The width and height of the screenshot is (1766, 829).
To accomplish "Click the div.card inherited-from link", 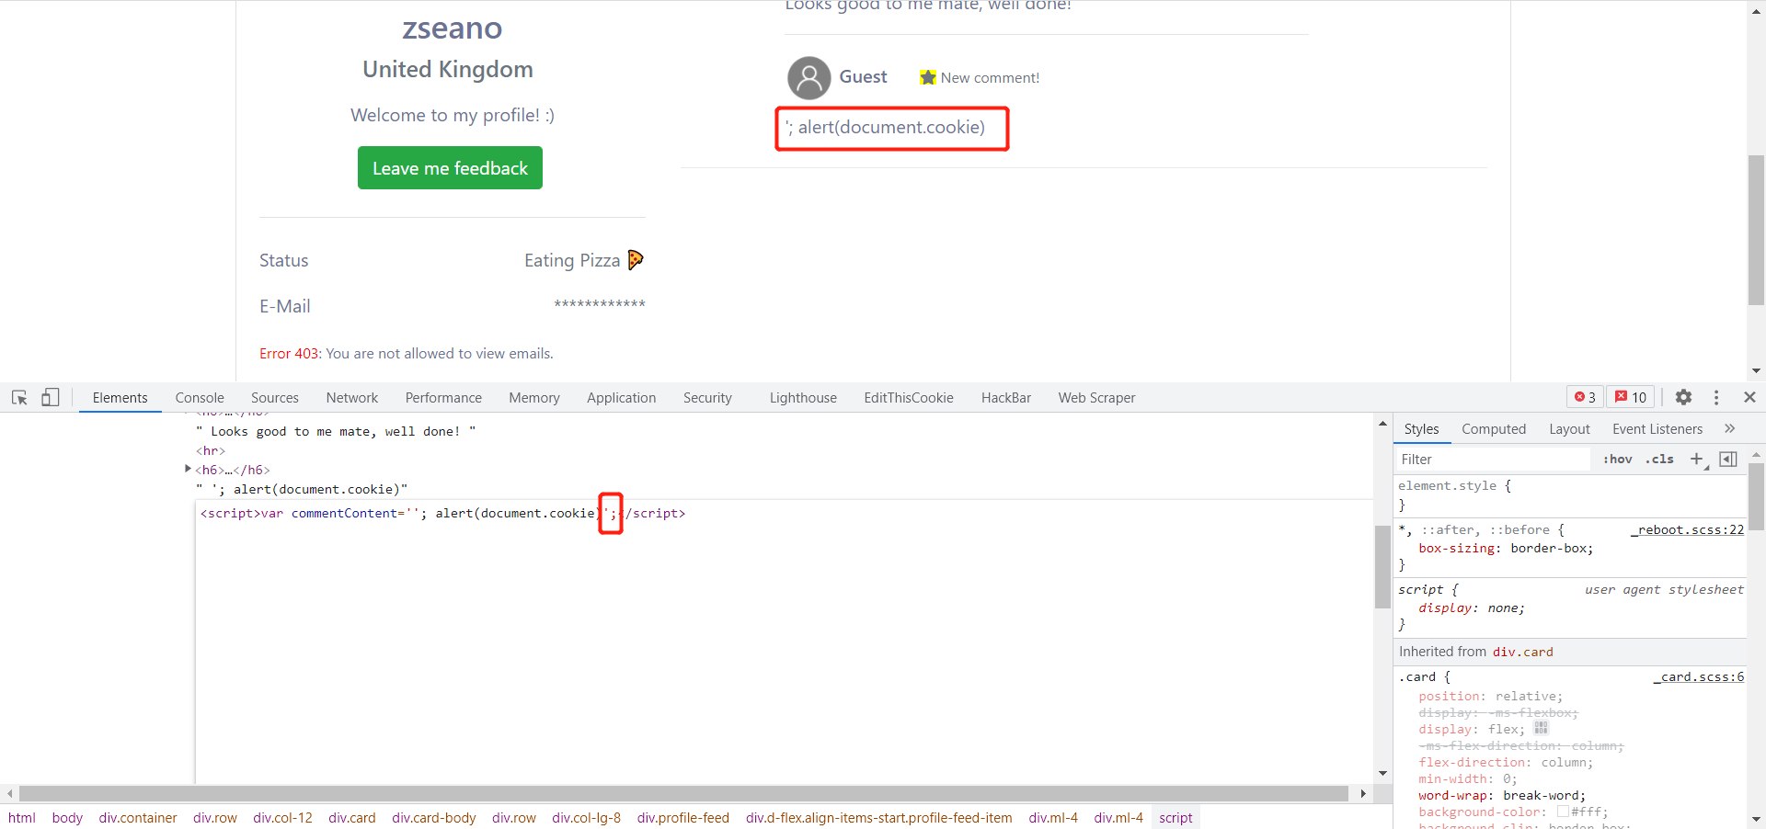I will pos(1522,652).
